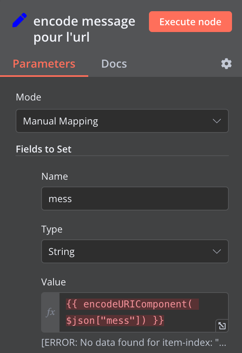Click the fx expression icon beside Value

[51, 312]
